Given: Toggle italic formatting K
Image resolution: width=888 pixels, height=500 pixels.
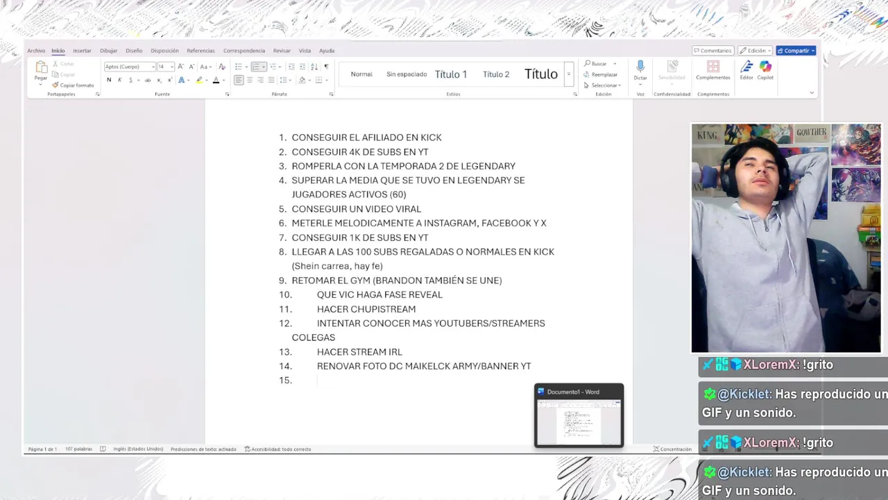Looking at the screenshot, I should (119, 80).
